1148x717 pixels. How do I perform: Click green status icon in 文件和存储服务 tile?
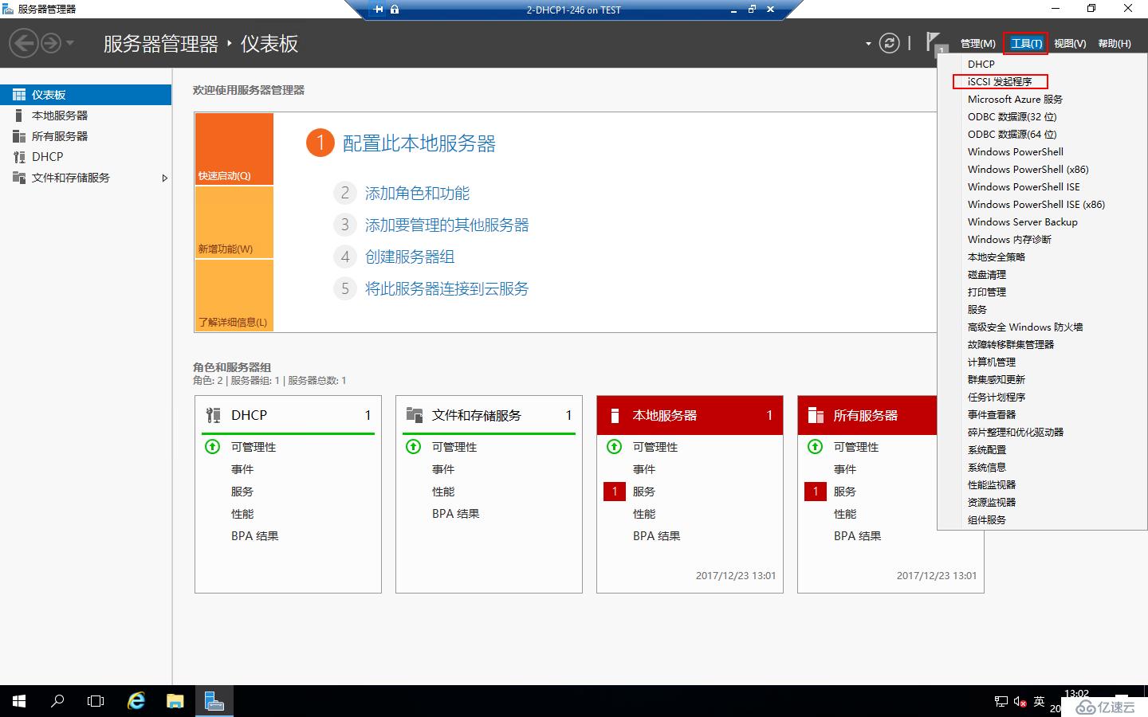(414, 447)
